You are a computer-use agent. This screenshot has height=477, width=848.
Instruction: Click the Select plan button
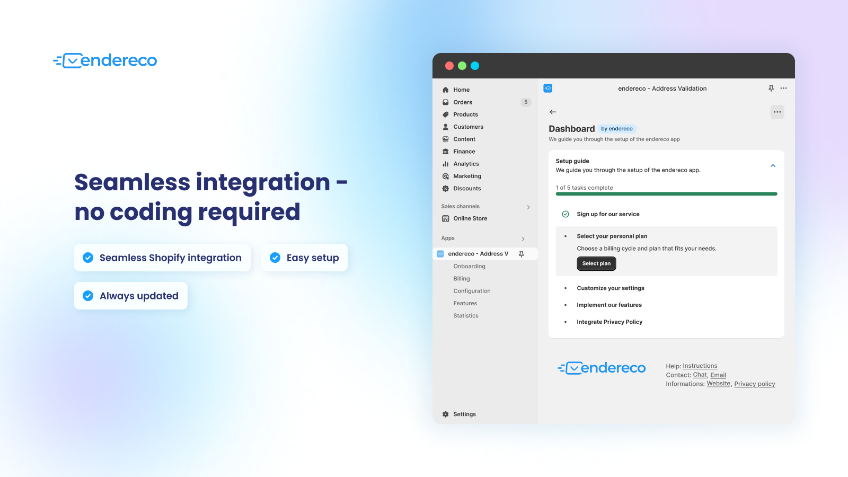pyautogui.click(x=596, y=263)
